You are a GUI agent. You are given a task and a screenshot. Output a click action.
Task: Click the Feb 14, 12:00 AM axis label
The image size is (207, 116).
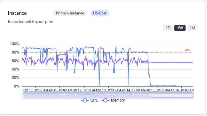(x=133, y=90)
